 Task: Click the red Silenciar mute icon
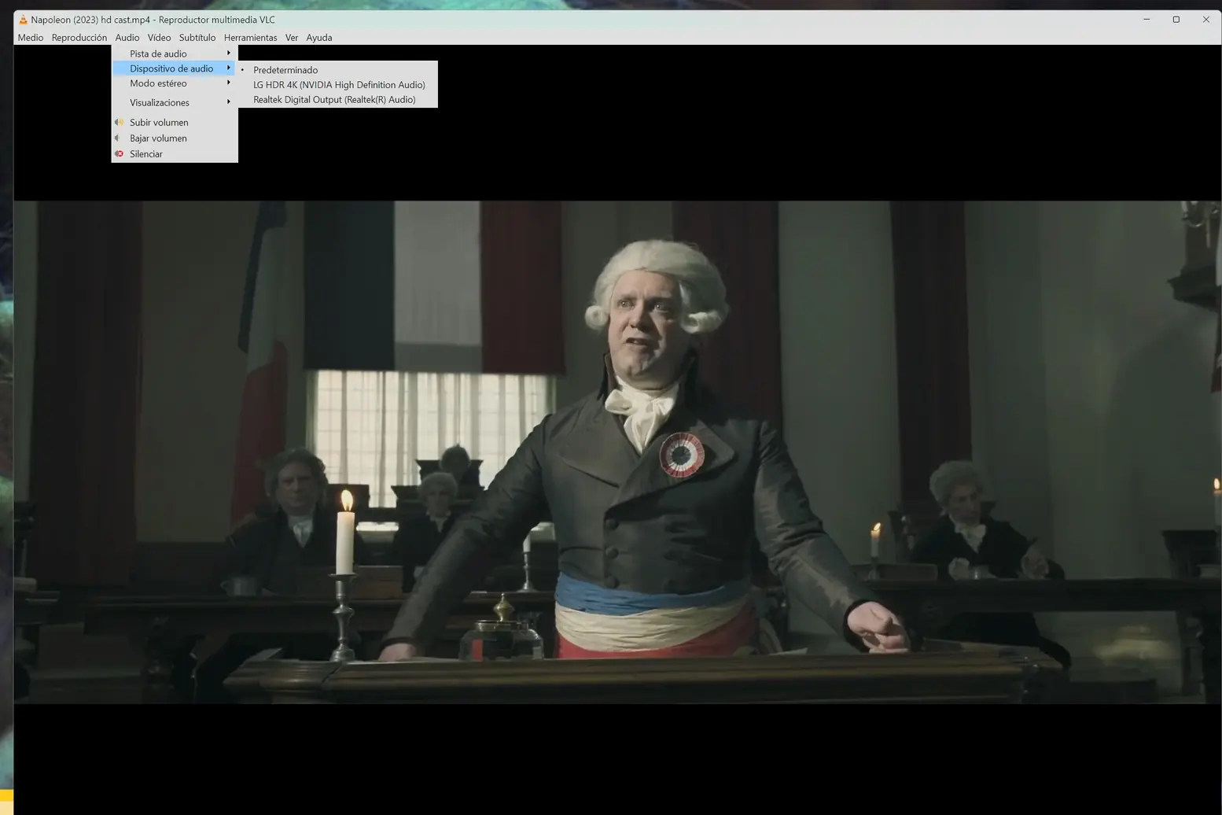click(x=119, y=153)
